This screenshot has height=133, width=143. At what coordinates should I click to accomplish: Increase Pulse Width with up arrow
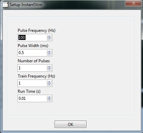pos(49,51)
